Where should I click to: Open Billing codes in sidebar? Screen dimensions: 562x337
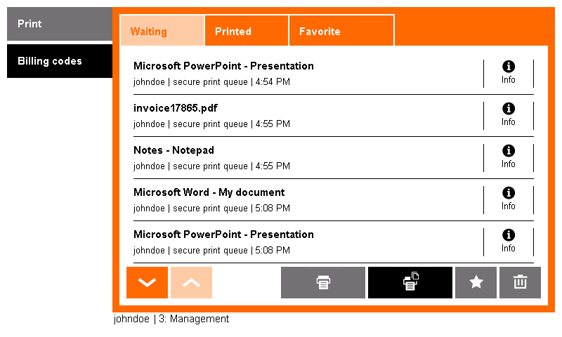60,61
